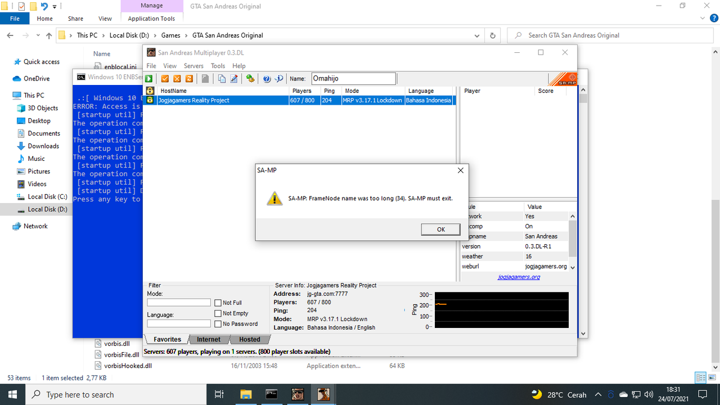Click the scroll-down arrow in the server rules list
Image resolution: width=720 pixels, height=405 pixels.
click(x=573, y=267)
